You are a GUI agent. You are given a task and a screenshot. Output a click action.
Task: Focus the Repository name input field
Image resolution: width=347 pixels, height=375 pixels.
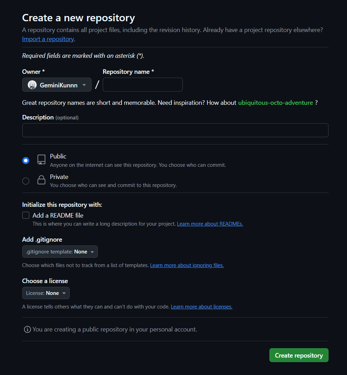pos(143,85)
